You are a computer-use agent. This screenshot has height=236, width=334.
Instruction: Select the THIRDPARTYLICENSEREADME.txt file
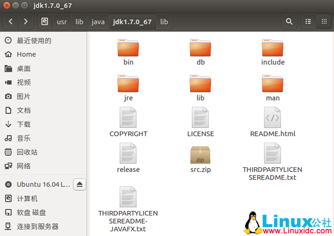(x=272, y=162)
